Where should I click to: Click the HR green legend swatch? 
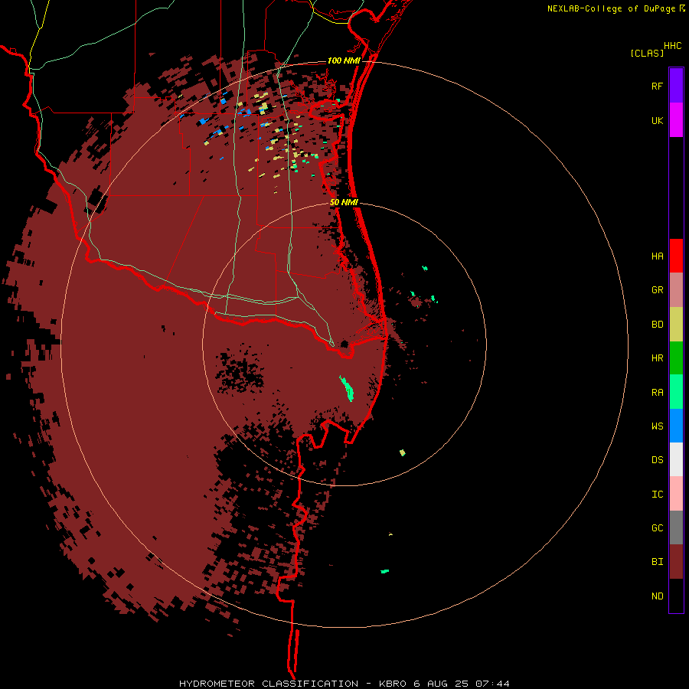[x=676, y=358]
